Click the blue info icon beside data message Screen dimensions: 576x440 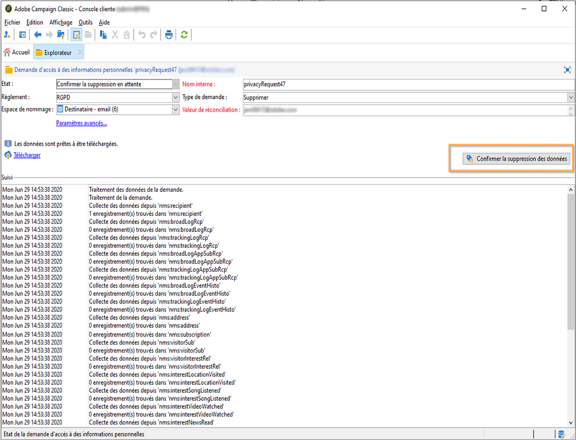tap(8, 144)
